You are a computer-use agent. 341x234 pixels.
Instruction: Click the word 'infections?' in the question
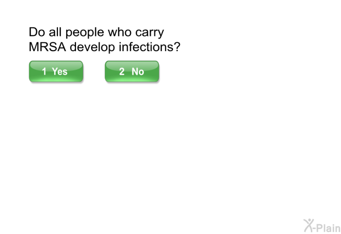coord(150,47)
